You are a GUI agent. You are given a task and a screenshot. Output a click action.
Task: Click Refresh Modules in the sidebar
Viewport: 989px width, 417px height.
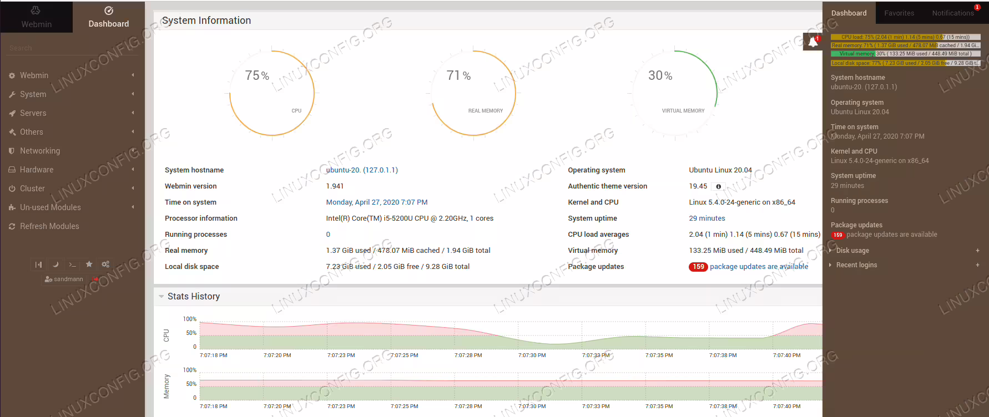click(x=49, y=226)
